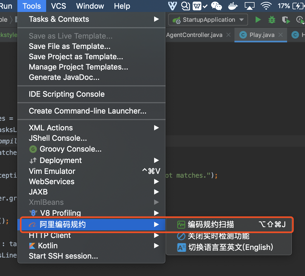The height and width of the screenshot is (276, 305).
Task: Click the Debug bug icon
Action: pyautogui.click(x=272, y=20)
